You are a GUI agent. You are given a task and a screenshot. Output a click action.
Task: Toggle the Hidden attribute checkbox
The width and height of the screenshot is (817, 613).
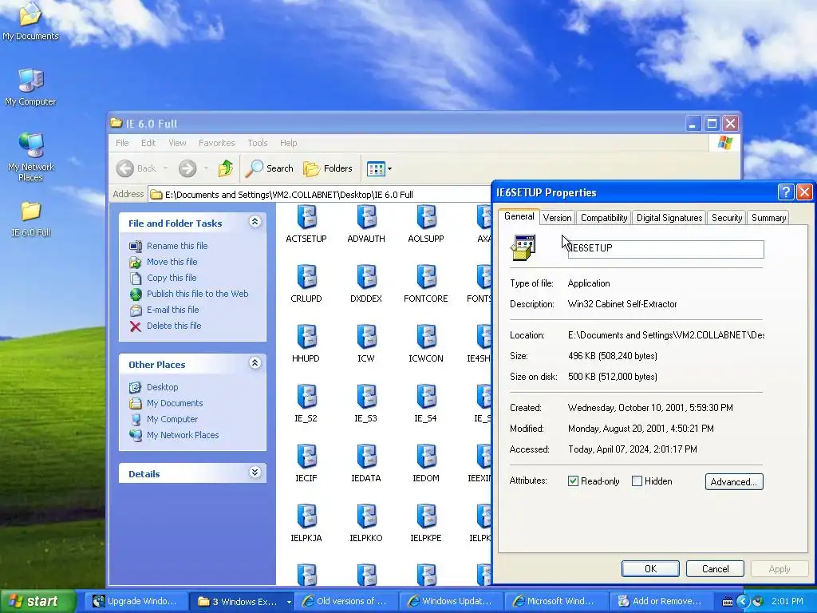(637, 481)
